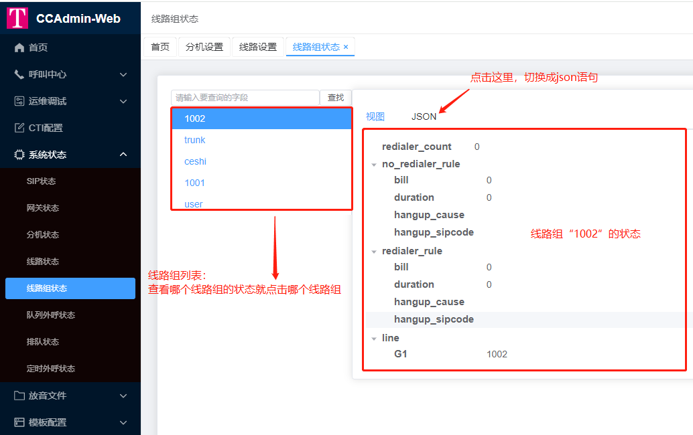Screen dimensions: 693x435
Task: Click the 模板配置 icon in the sidebar
Action: (19, 422)
